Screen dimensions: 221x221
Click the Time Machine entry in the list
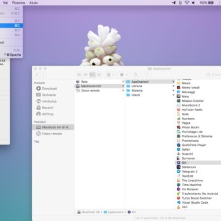point(198,185)
